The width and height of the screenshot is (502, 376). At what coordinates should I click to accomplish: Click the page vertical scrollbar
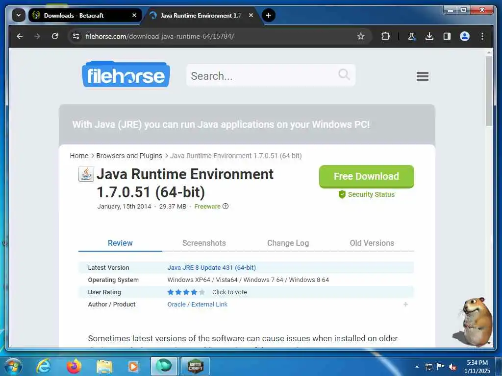tap(489, 91)
